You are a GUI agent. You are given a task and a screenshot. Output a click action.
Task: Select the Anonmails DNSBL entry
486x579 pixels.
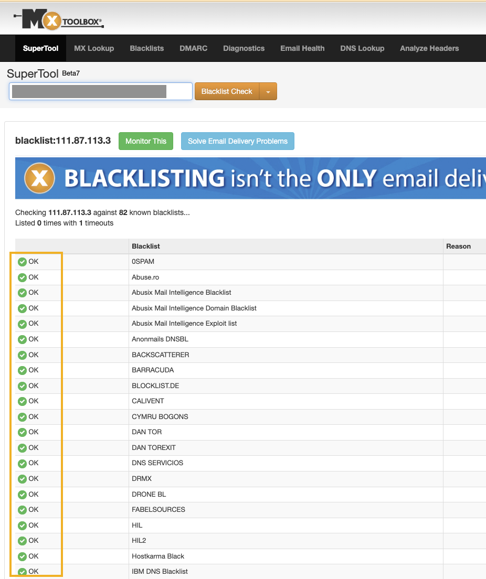click(160, 339)
